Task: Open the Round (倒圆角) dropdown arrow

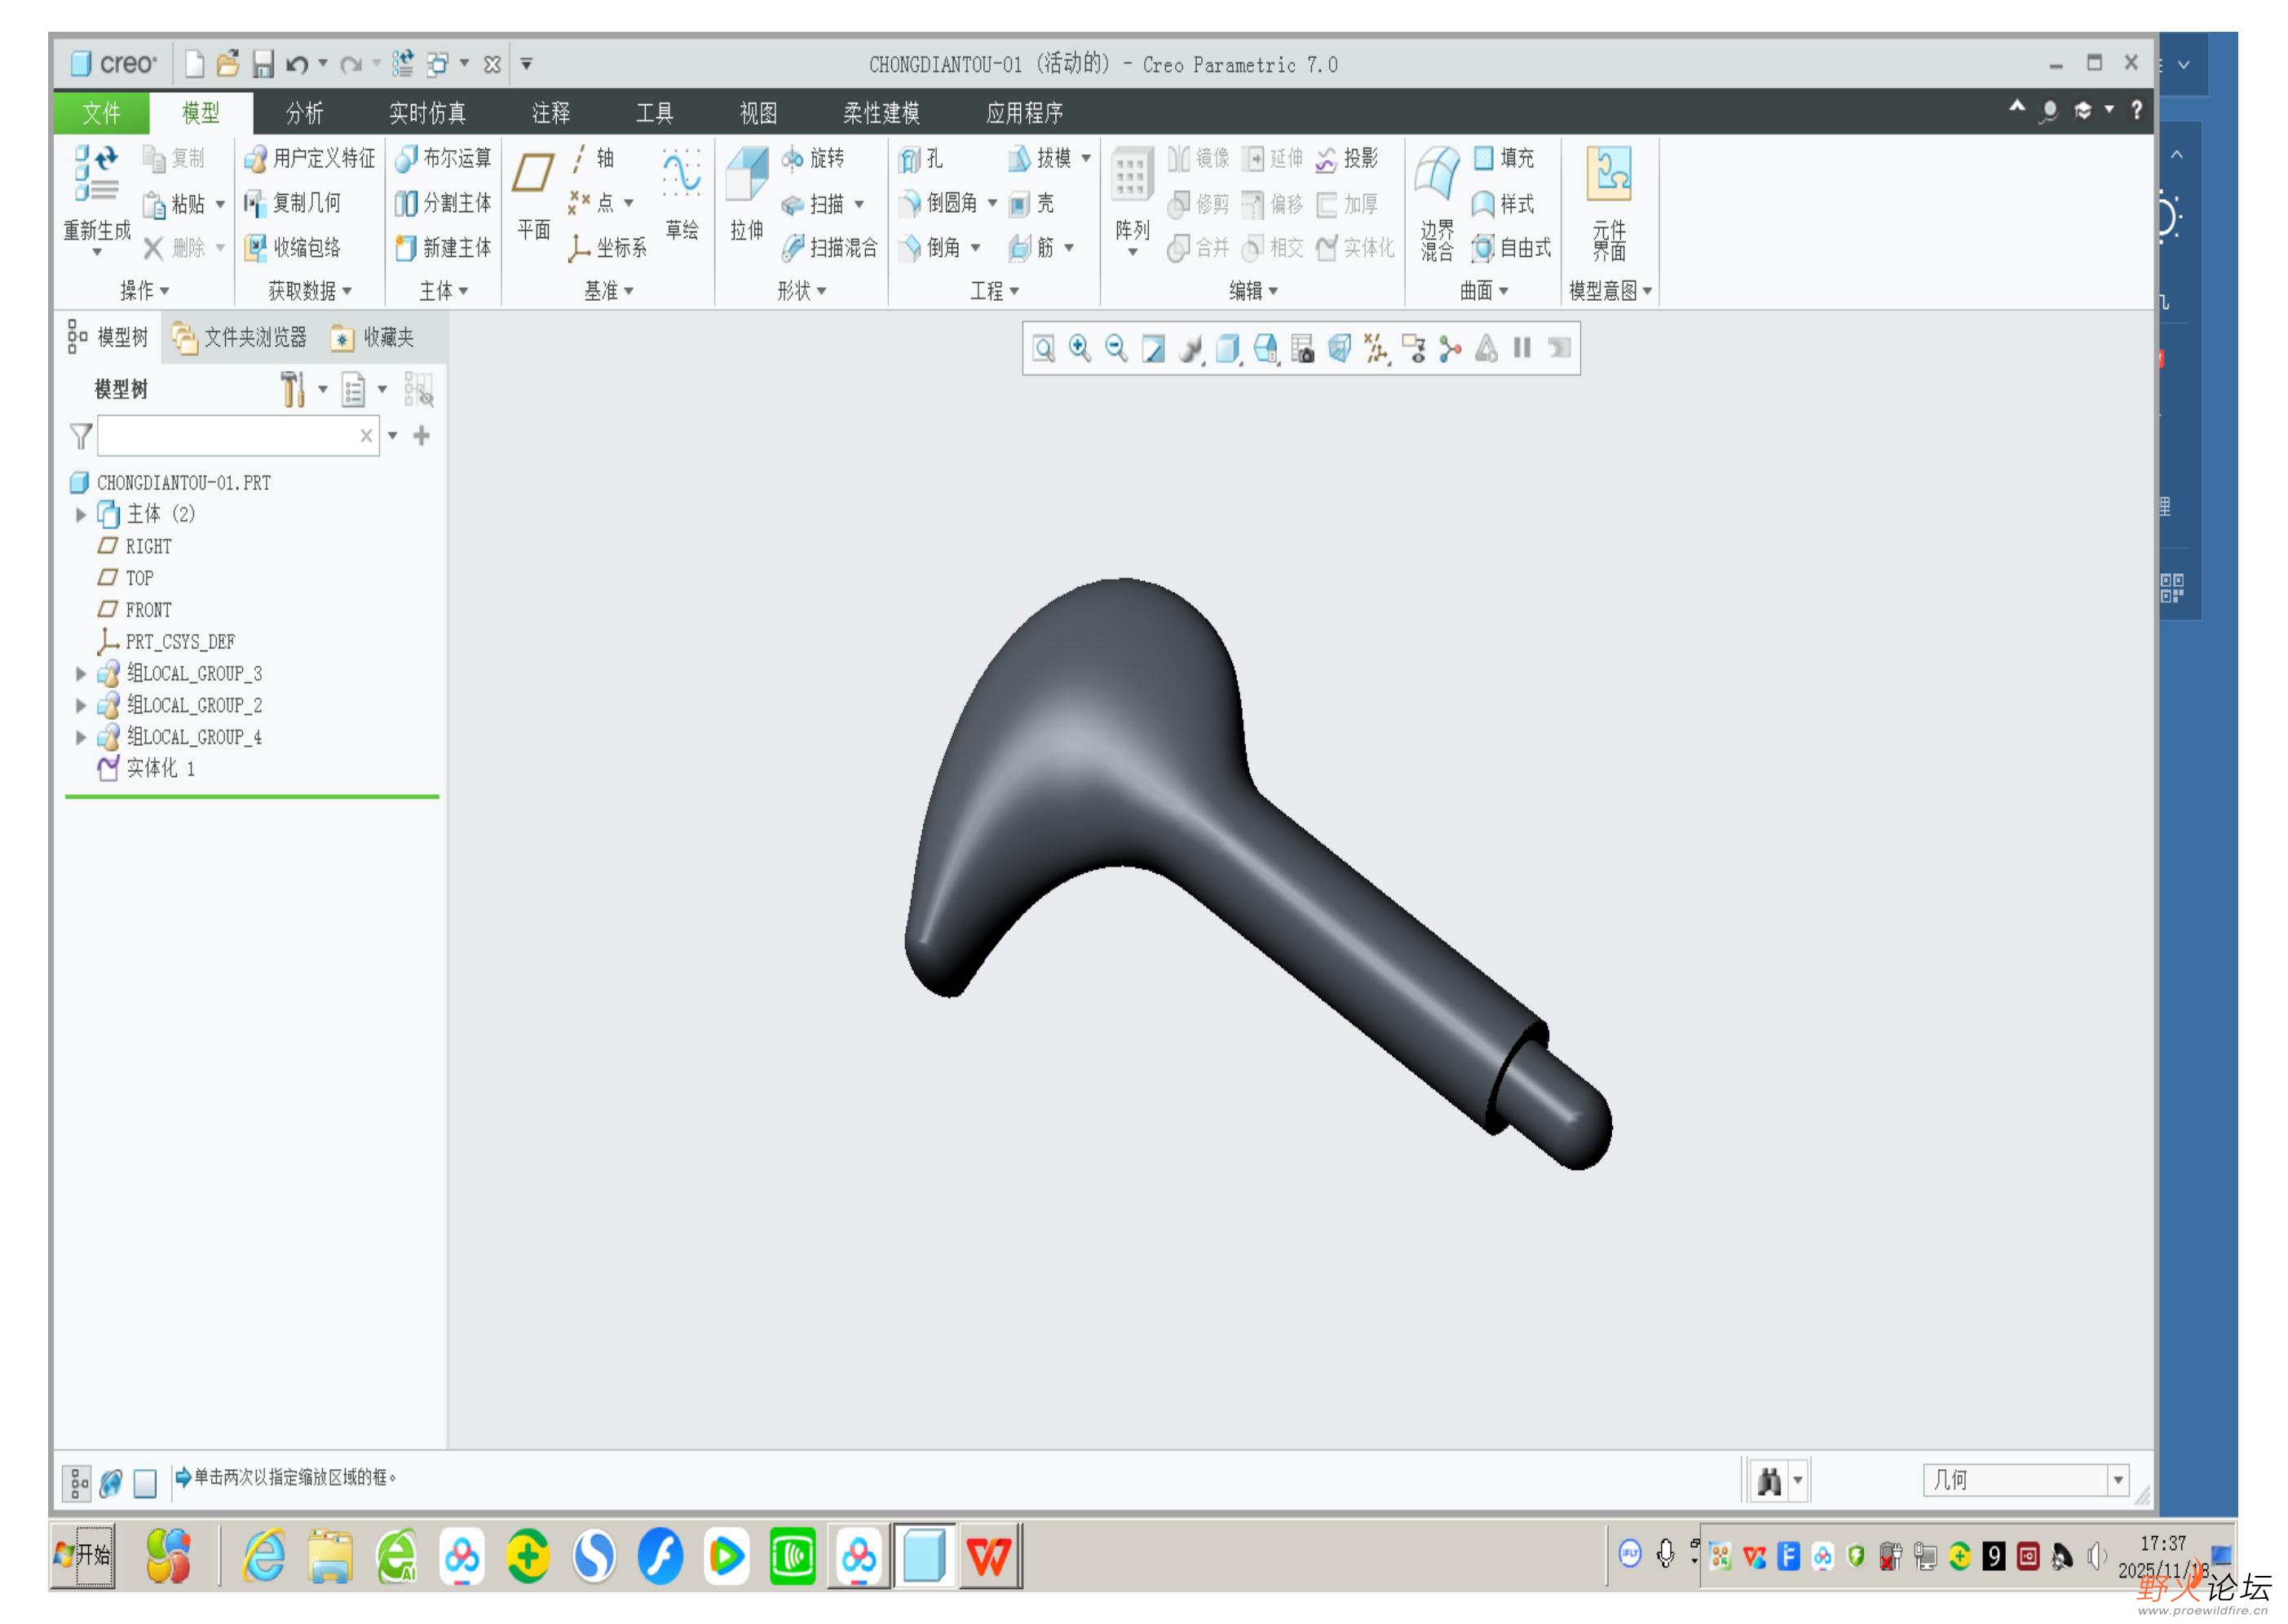Action: [x=992, y=203]
